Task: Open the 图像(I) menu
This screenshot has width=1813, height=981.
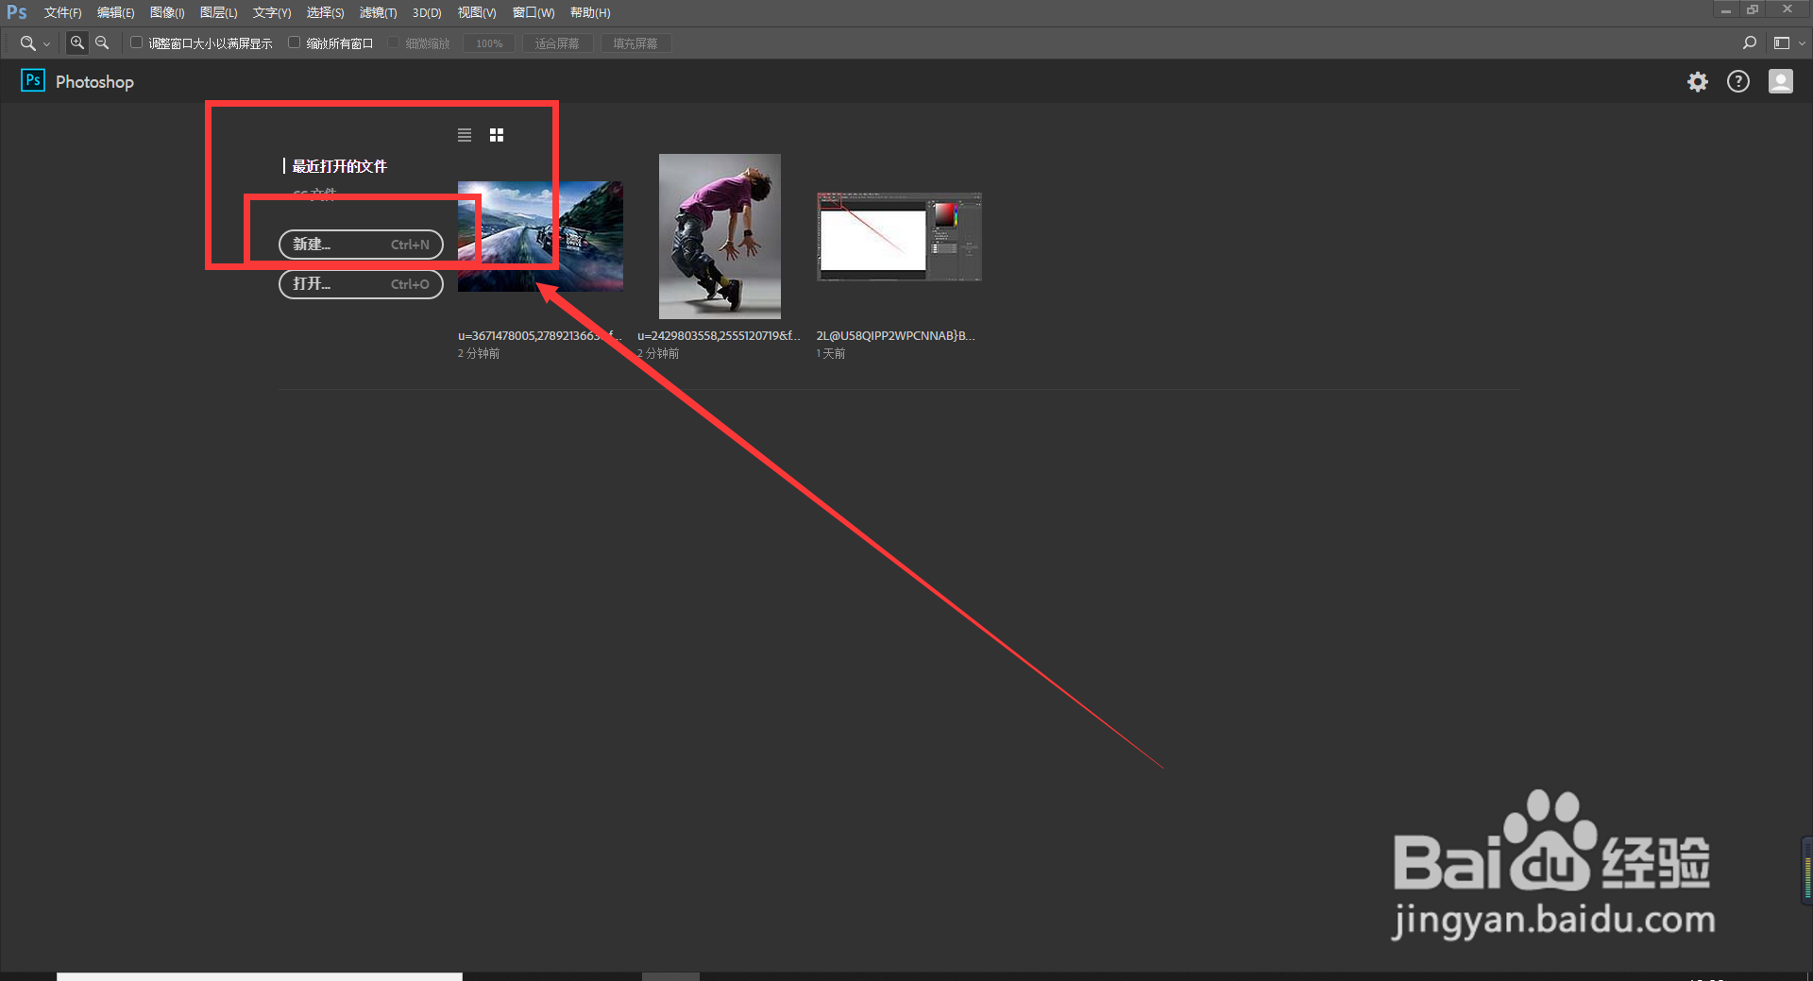Action: click(167, 12)
